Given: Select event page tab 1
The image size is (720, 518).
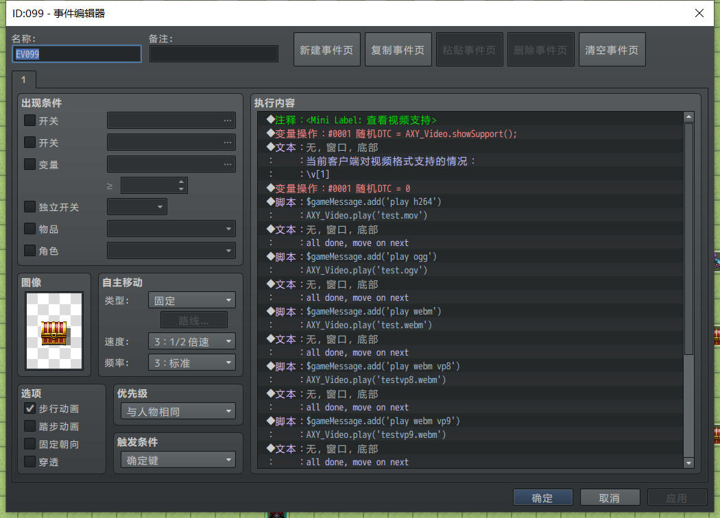Looking at the screenshot, I should click(24, 80).
